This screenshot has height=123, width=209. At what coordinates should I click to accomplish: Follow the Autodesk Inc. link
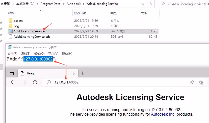(163, 114)
